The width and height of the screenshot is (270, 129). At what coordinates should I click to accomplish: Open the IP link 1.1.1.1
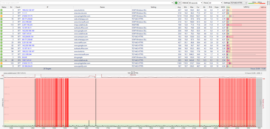(x=24, y=13)
